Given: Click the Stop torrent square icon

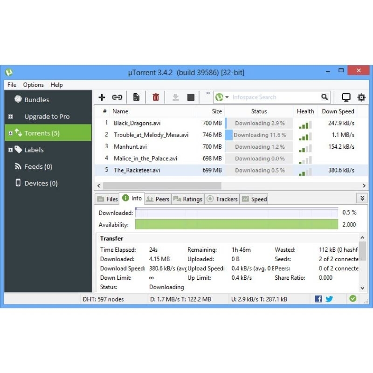Looking at the screenshot, I should [191, 97].
